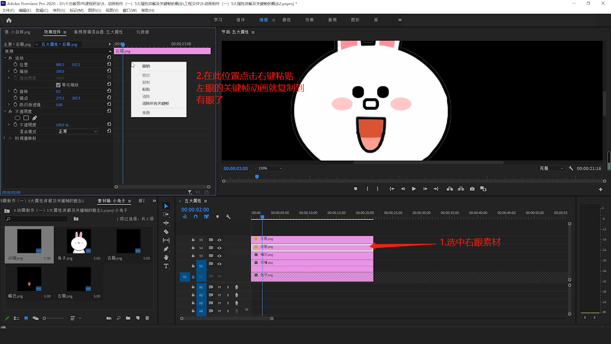The image size is (611, 344).
Task: Select the 兔子.png thumbnail in the bin
Action: click(x=79, y=241)
